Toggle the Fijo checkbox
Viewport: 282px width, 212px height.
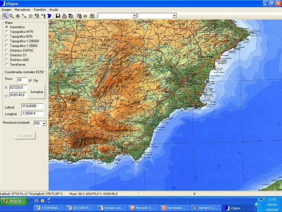30,80
